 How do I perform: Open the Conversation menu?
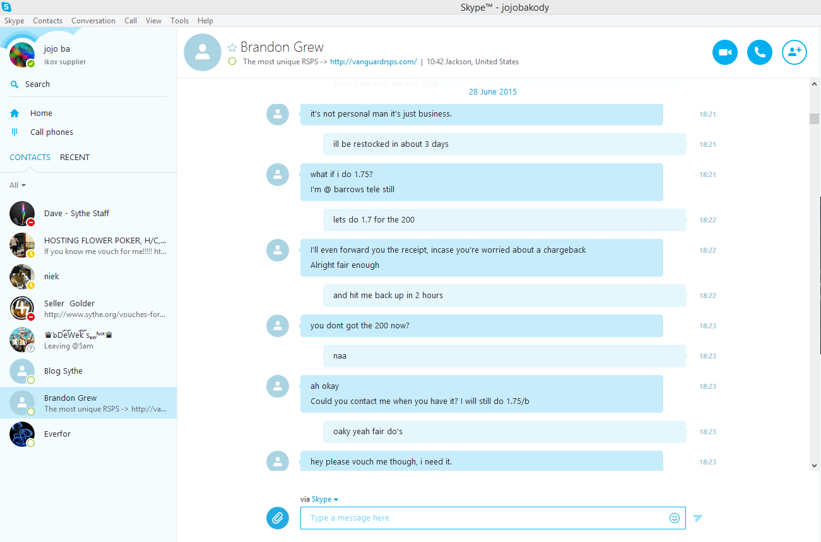tap(93, 21)
